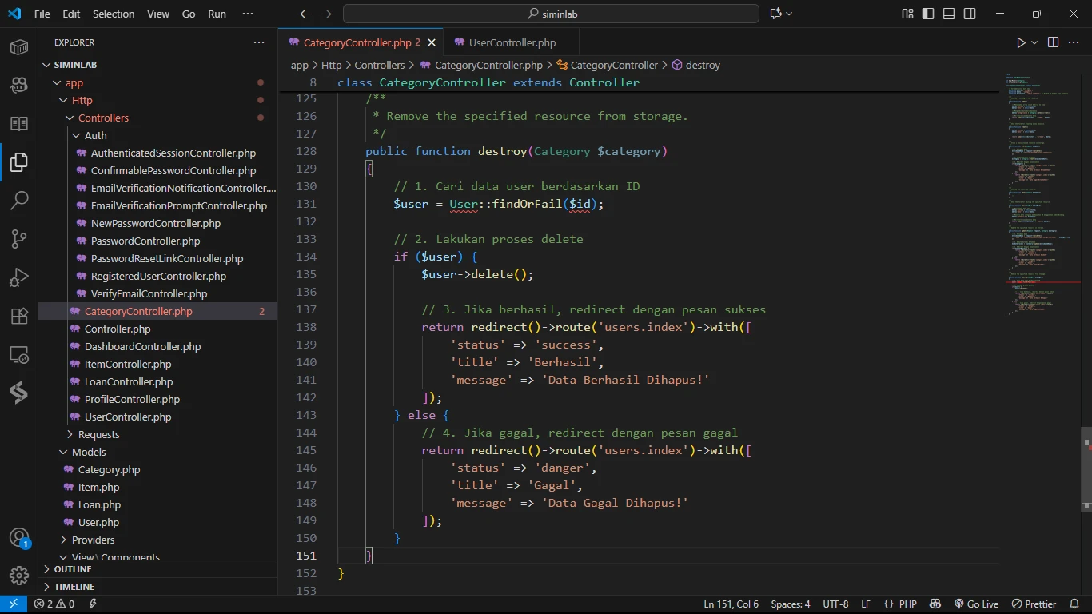This screenshot has width=1092, height=614.
Task: Click the Accounts icon in activity bar
Action: pos(19,538)
